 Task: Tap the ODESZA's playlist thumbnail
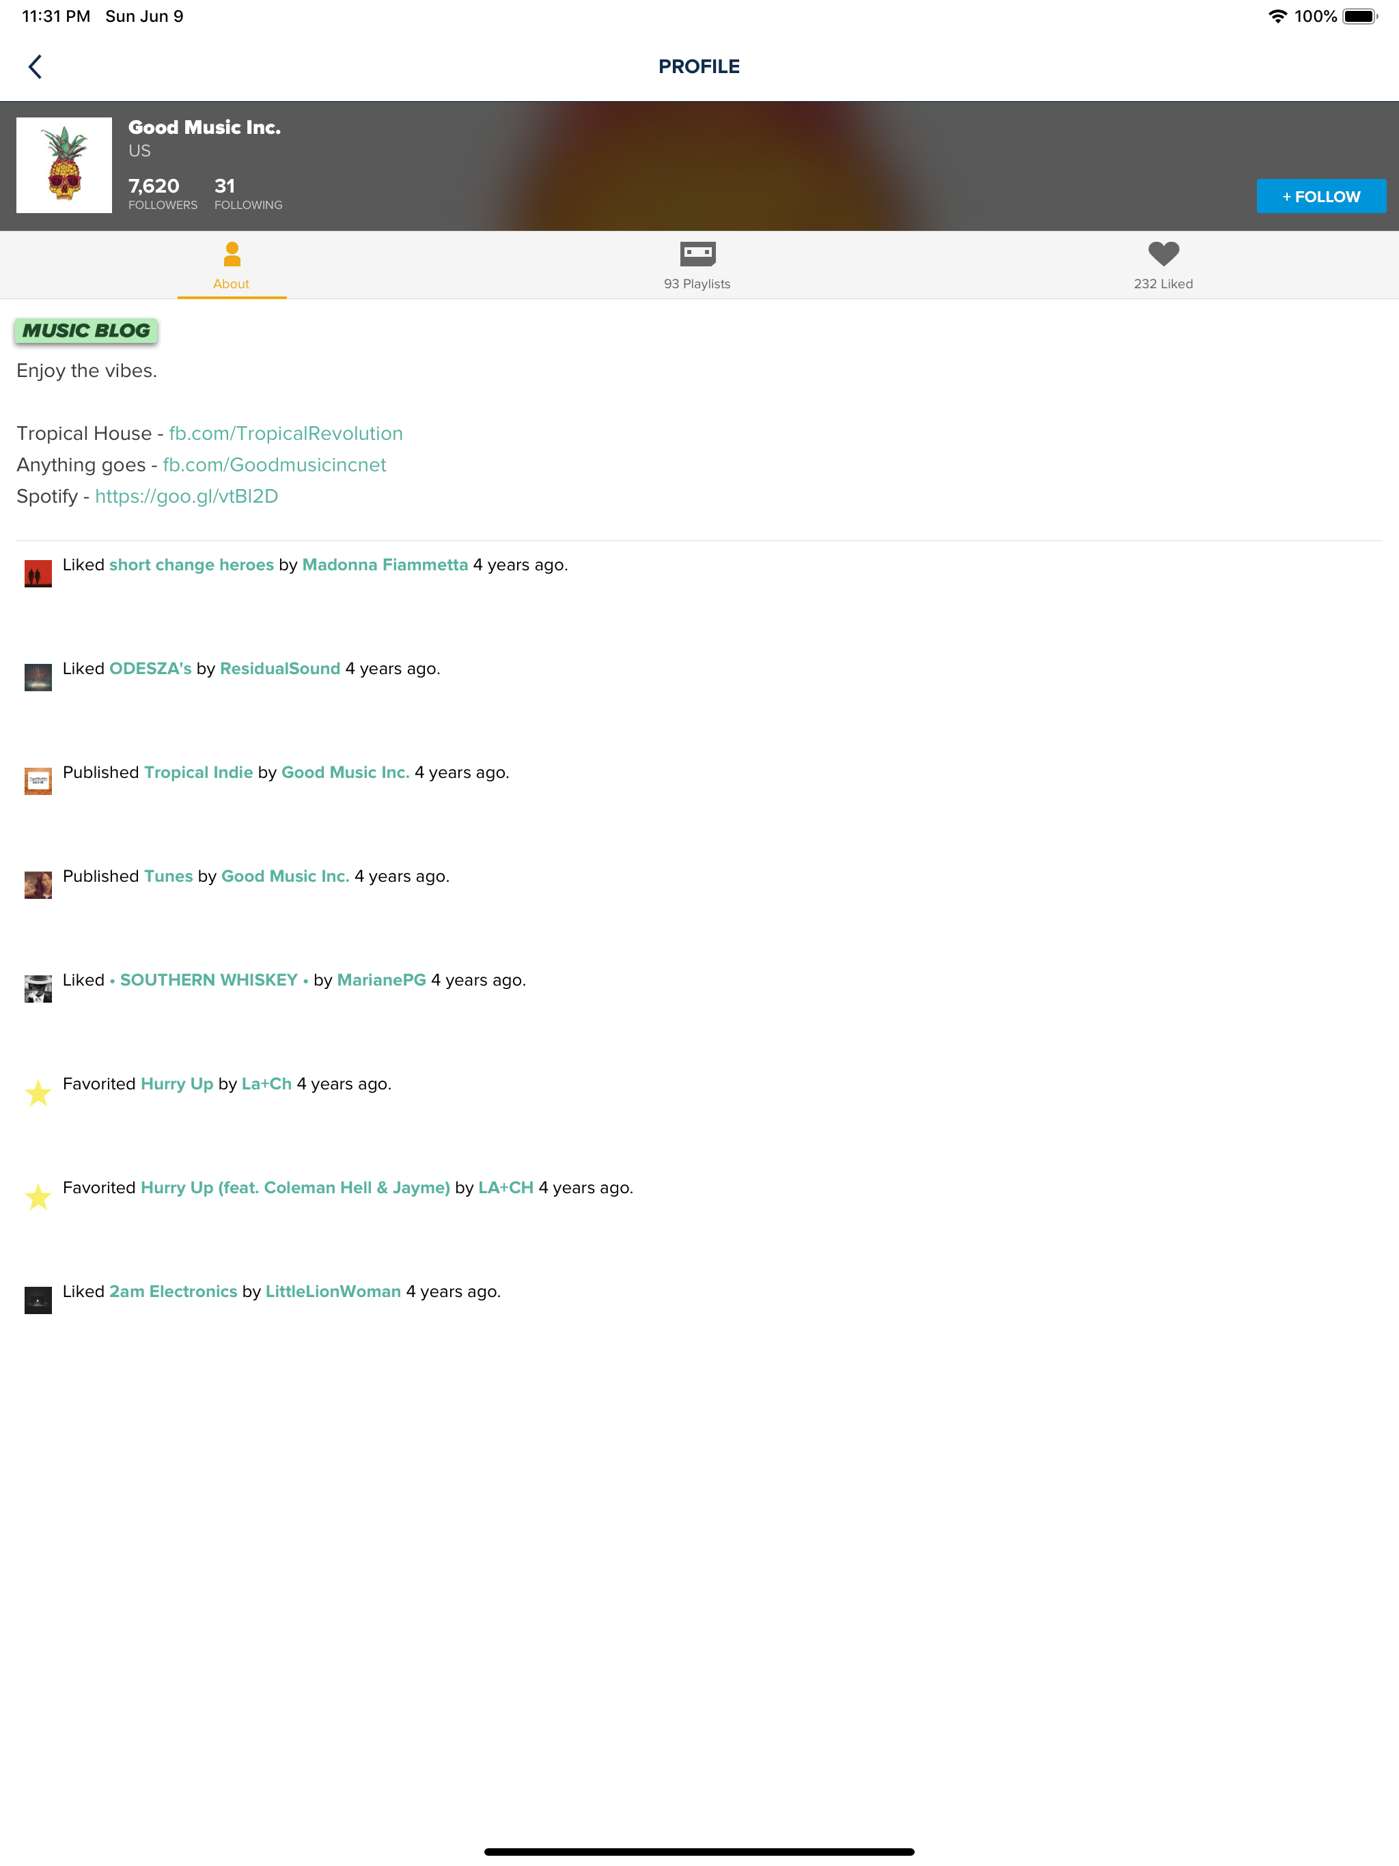click(38, 678)
